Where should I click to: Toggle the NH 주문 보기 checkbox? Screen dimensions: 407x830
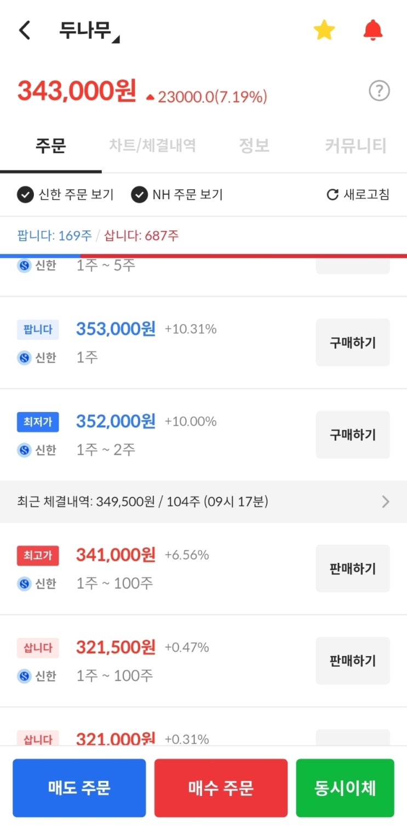click(140, 195)
